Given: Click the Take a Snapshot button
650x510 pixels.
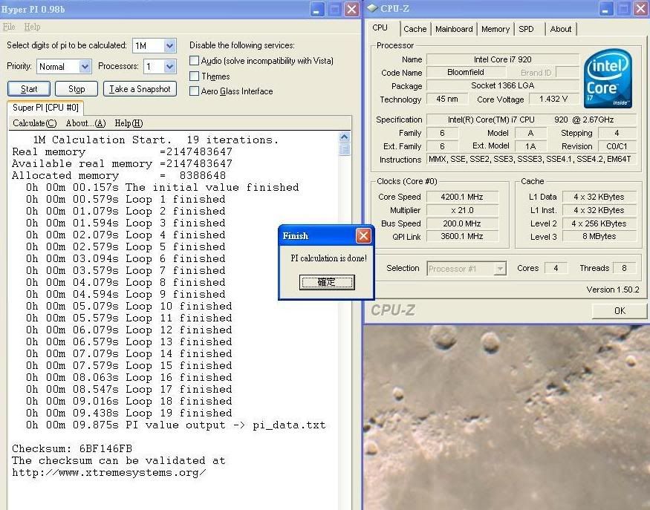Looking at the screenshot, I should coord(140,88).
